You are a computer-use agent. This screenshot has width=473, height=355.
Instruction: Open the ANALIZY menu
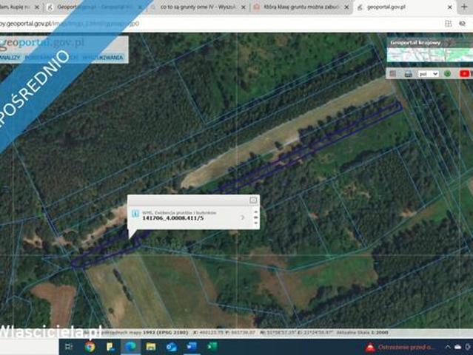tap(9, 56)
